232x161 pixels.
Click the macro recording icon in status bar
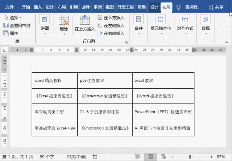point(95,157)
